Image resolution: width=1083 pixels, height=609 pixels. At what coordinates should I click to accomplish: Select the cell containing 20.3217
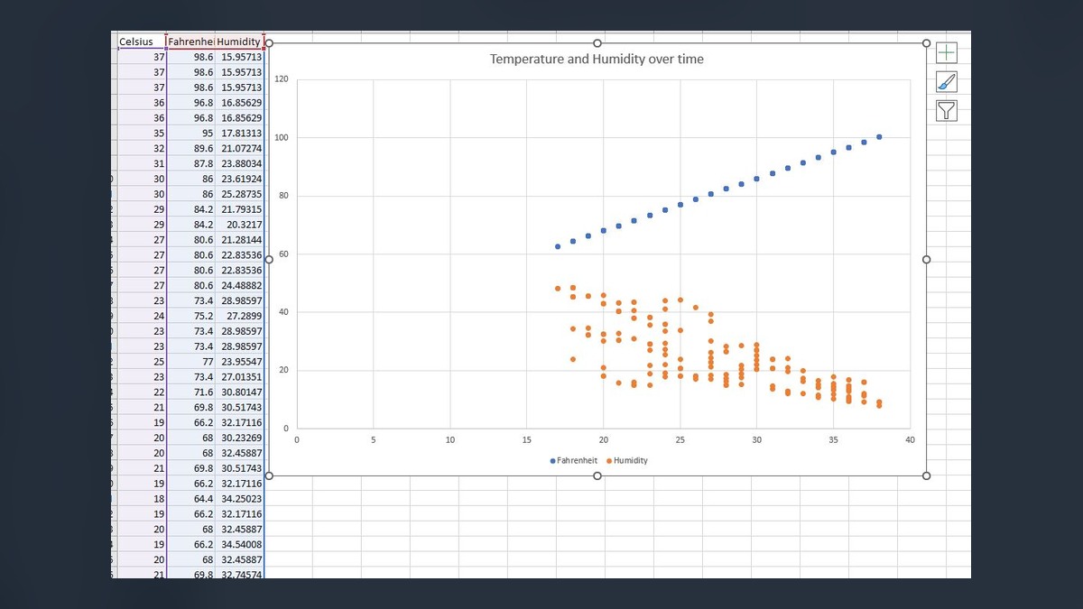239,225
